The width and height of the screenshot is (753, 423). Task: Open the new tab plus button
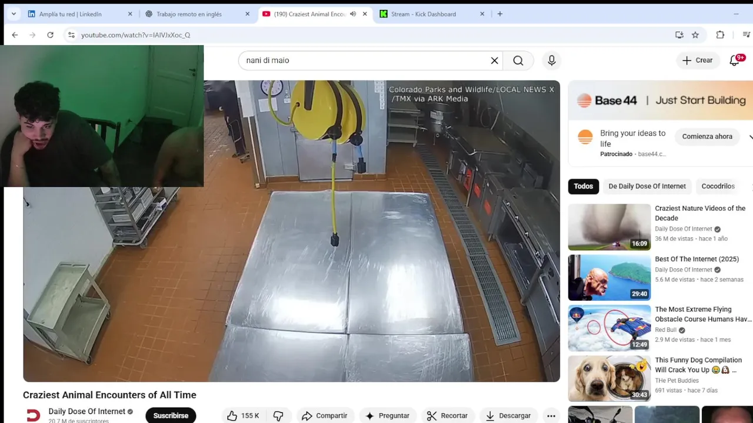tap(500, 14)
